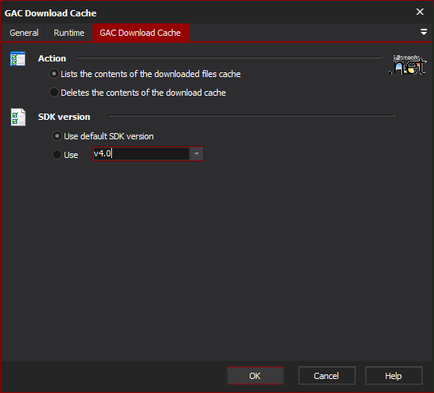Viewport: 434px width, 393px height.
Task: Confirm with the OK button
Action: pos(255,376)
